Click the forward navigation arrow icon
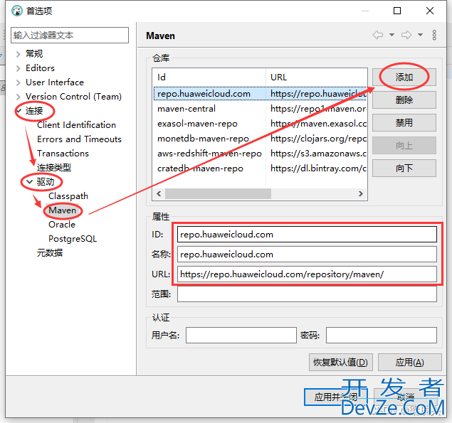The width and height of the screenshot is (452, 423). [x=406, y=35]
